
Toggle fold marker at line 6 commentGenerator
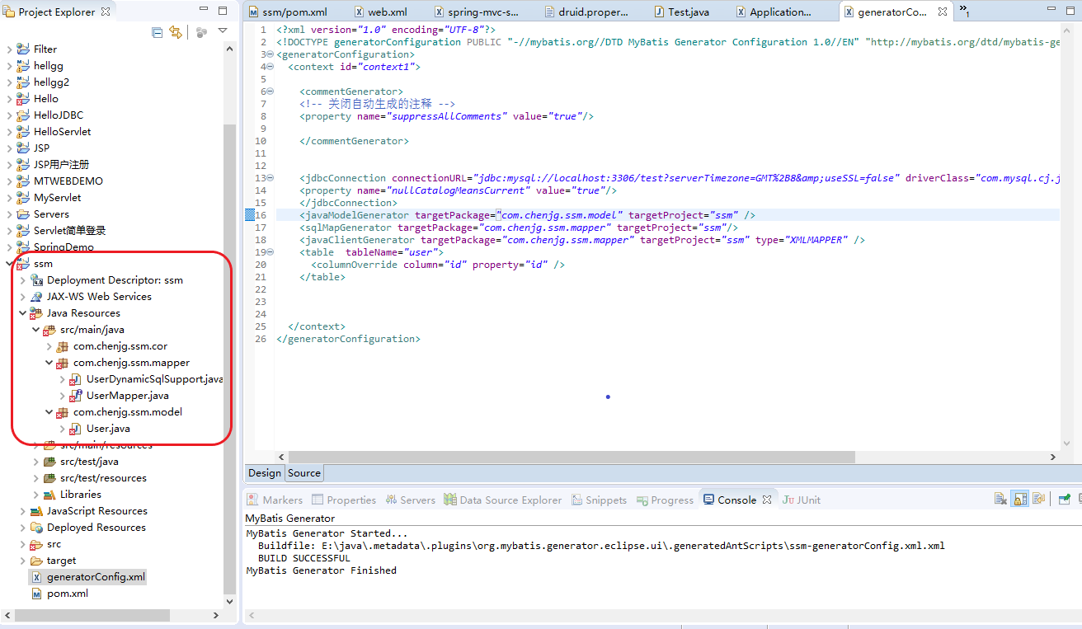[x=271, y=92]
